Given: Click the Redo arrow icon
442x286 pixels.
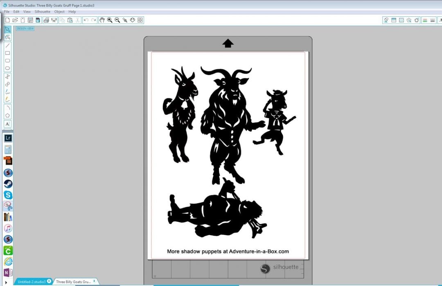Looking at the screenshot, I should point(94,20).
